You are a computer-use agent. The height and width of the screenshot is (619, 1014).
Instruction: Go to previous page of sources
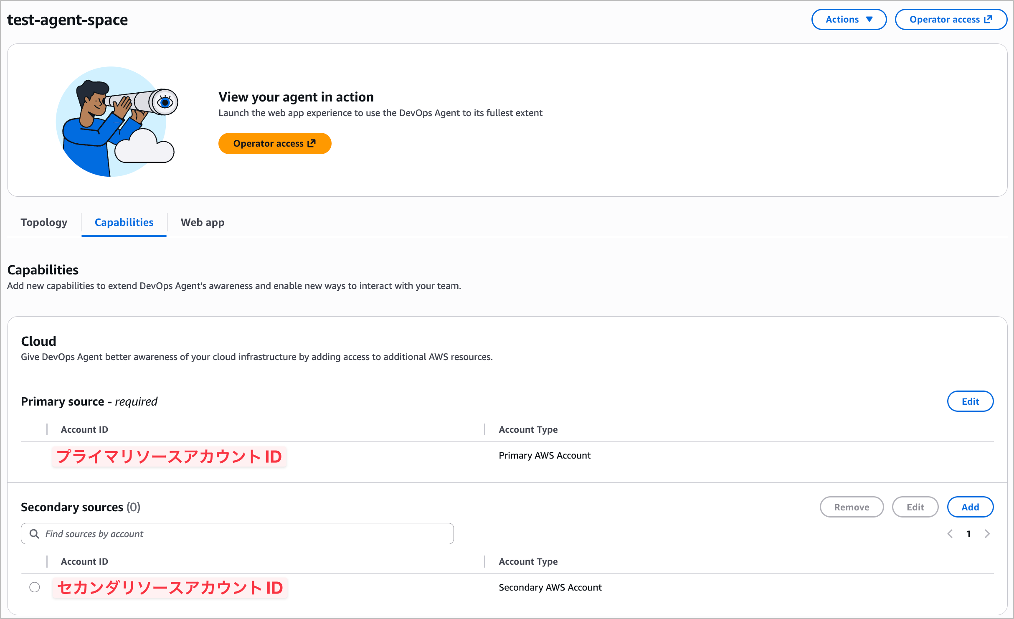[950, 534]
